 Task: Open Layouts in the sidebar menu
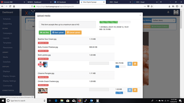[x=6, y=38]
